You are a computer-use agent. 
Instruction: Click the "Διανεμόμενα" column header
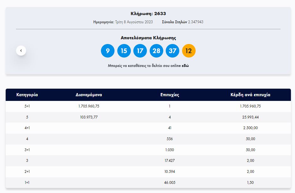[x=89, y=95]
